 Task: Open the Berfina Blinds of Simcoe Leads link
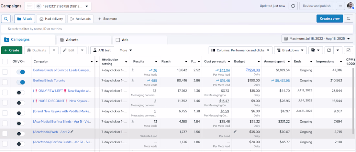(62, 70)
